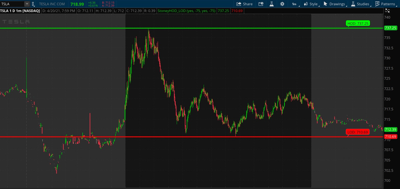Click the Patterns chart icon

377,4
